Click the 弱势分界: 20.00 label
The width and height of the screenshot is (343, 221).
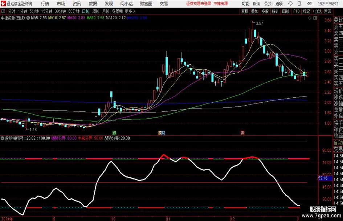click(117, 138)
